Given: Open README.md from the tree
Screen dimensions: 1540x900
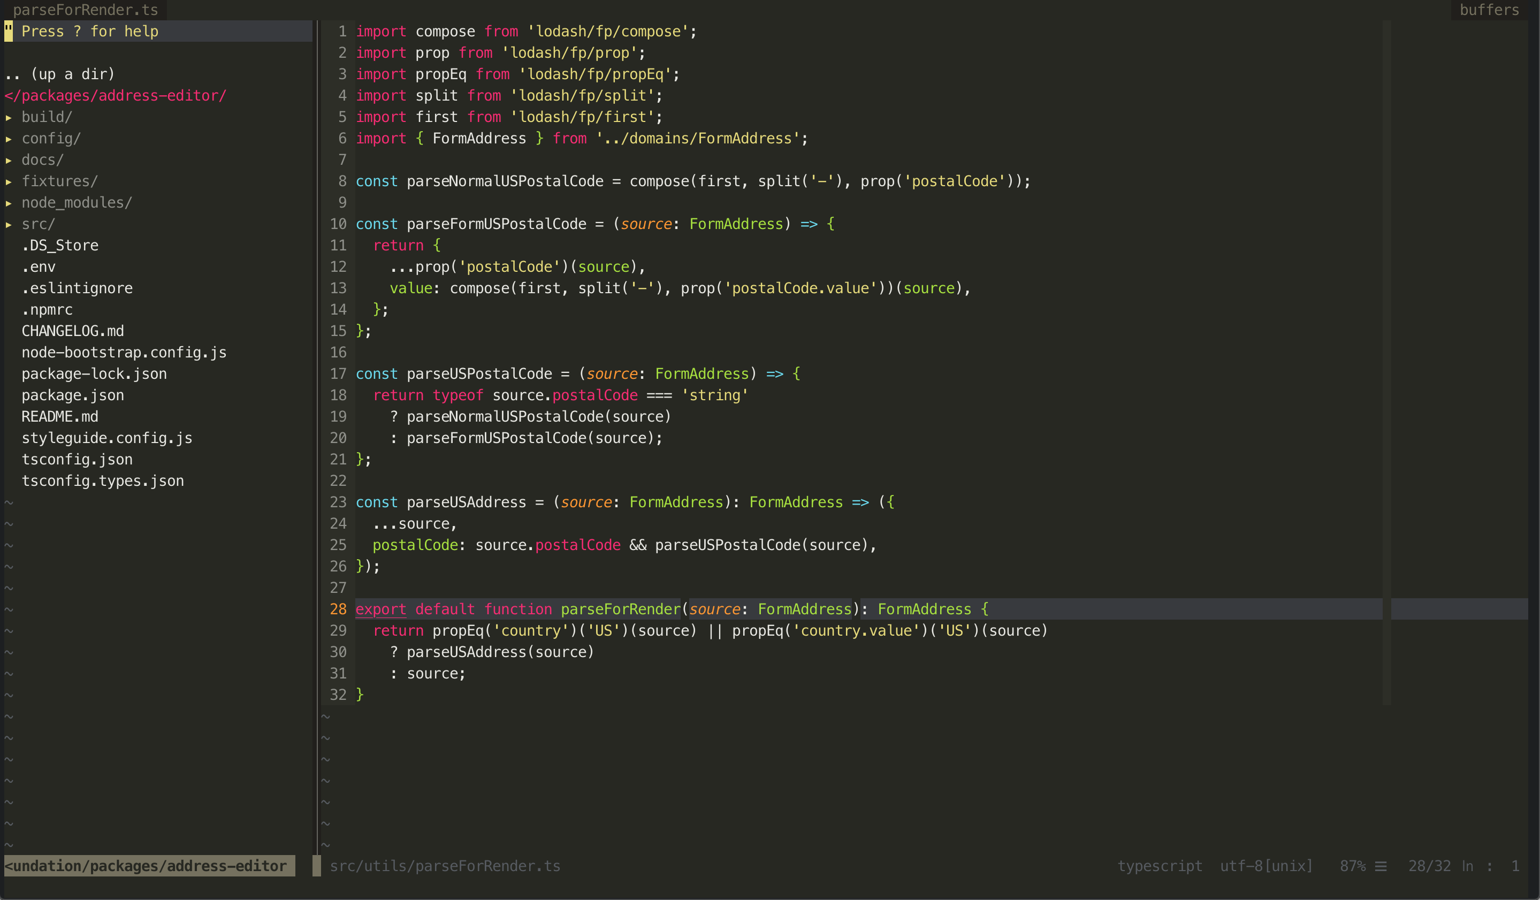Looking at the screenshot, I should 59,417.
